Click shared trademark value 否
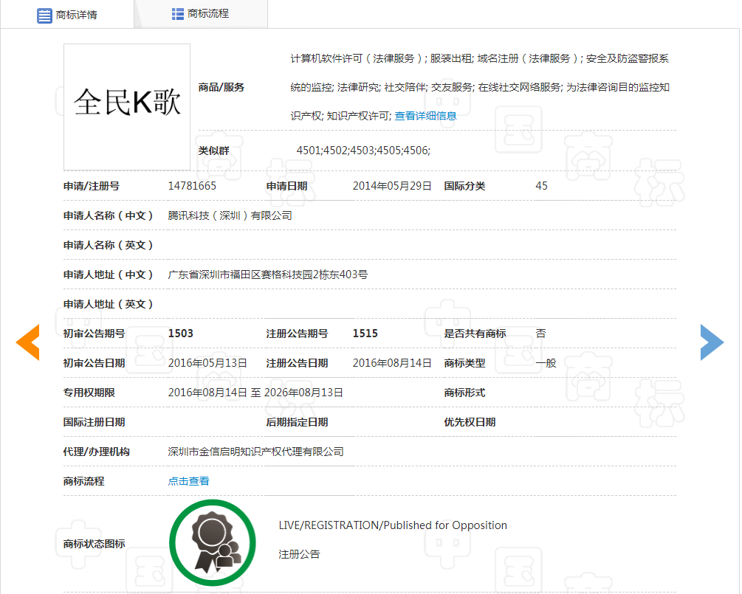This screenshot has height=594, width=742. tap(540, 334)
